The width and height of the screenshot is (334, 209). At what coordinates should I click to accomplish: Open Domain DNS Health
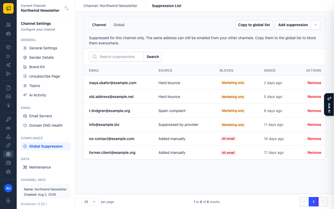tap(46, 125)
